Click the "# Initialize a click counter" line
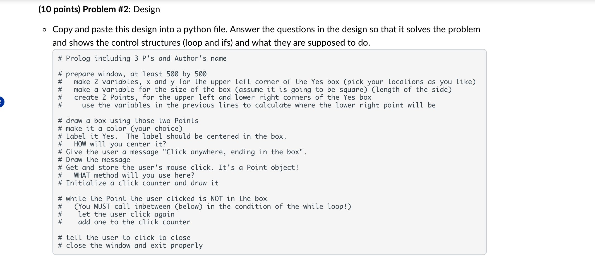 coord(138,183)
